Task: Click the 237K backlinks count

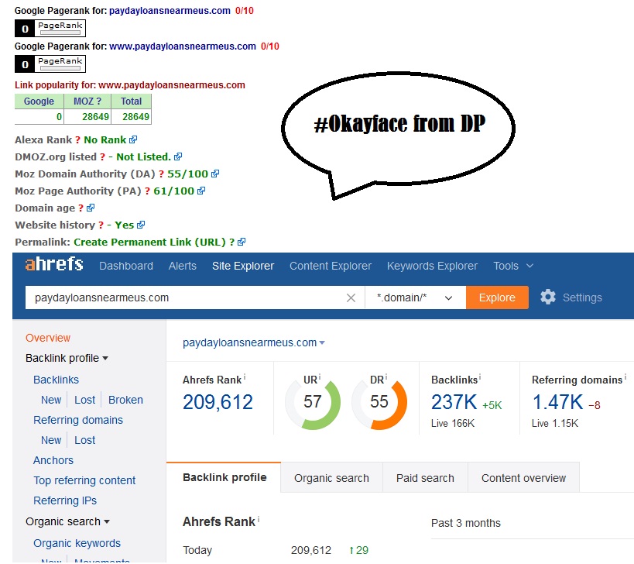Action: point(454,402)
